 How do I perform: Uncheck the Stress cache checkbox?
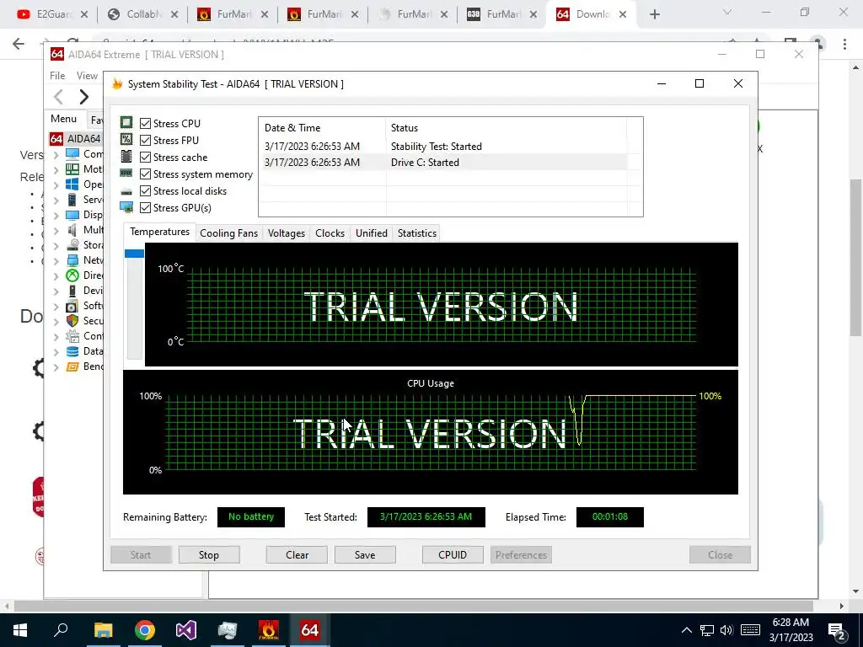[x=145, y=158]
